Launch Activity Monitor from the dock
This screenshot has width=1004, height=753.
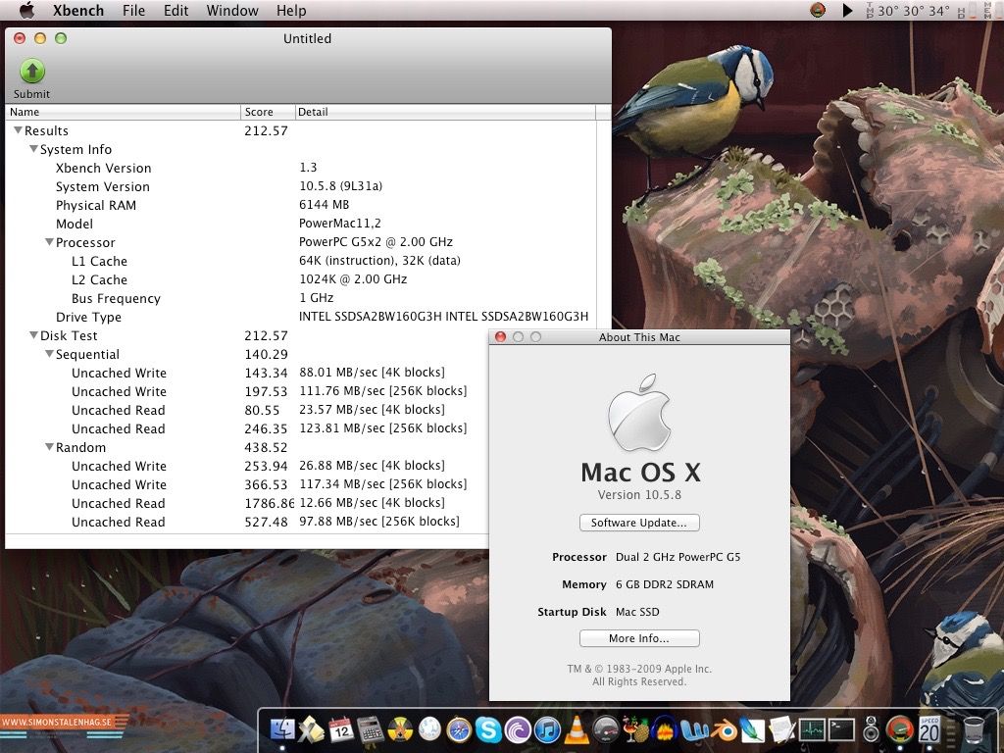(x=811, y=729)
